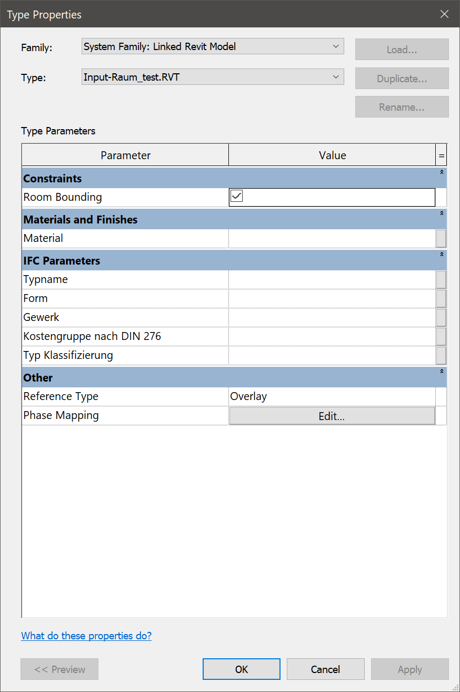The image size is (460, 692).
Task: Edit the Phase Mapping settings
Action: tap(332, 416)
